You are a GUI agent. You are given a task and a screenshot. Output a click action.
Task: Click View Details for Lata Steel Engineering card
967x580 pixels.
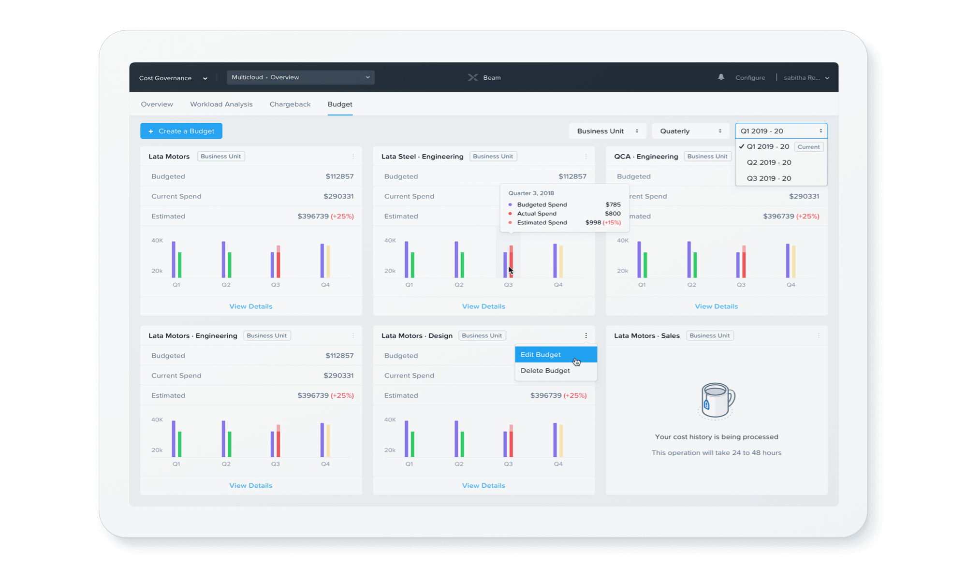[483, 306]
